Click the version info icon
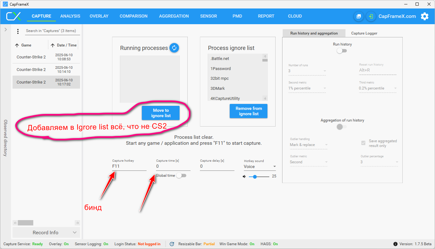Screen dimensions: 435x249 click(395, 244)
